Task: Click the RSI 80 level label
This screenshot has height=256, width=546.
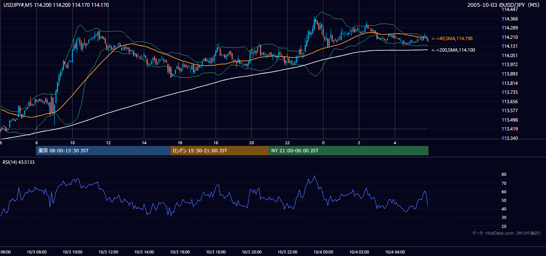Action: click(x=504, y=175)
